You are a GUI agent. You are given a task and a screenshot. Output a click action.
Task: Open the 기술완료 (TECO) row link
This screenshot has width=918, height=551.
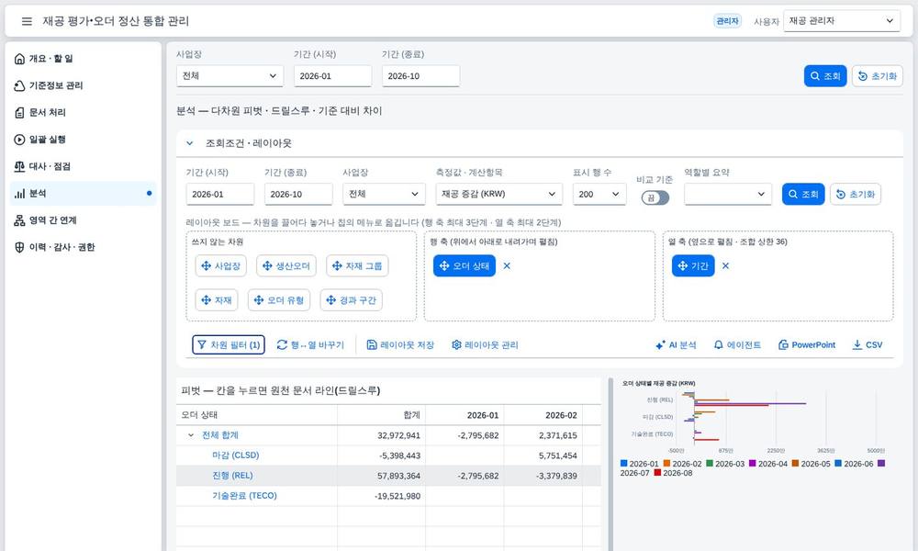(x=244, y=496)
